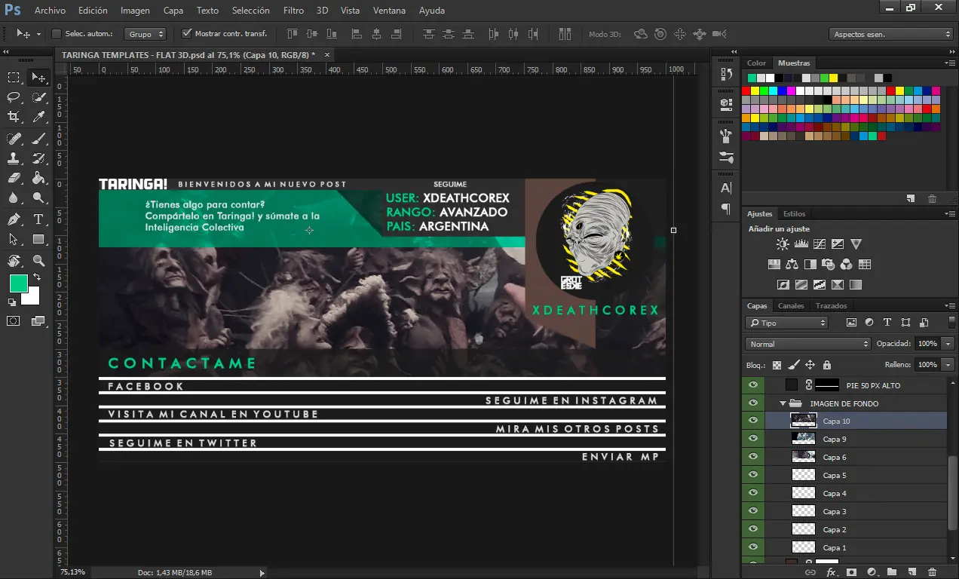Open the Grupo auto-select dropdown
Image resolution: width=959 pixels, height=579 pixels.
pyautogui.click(x=146, y=34)
